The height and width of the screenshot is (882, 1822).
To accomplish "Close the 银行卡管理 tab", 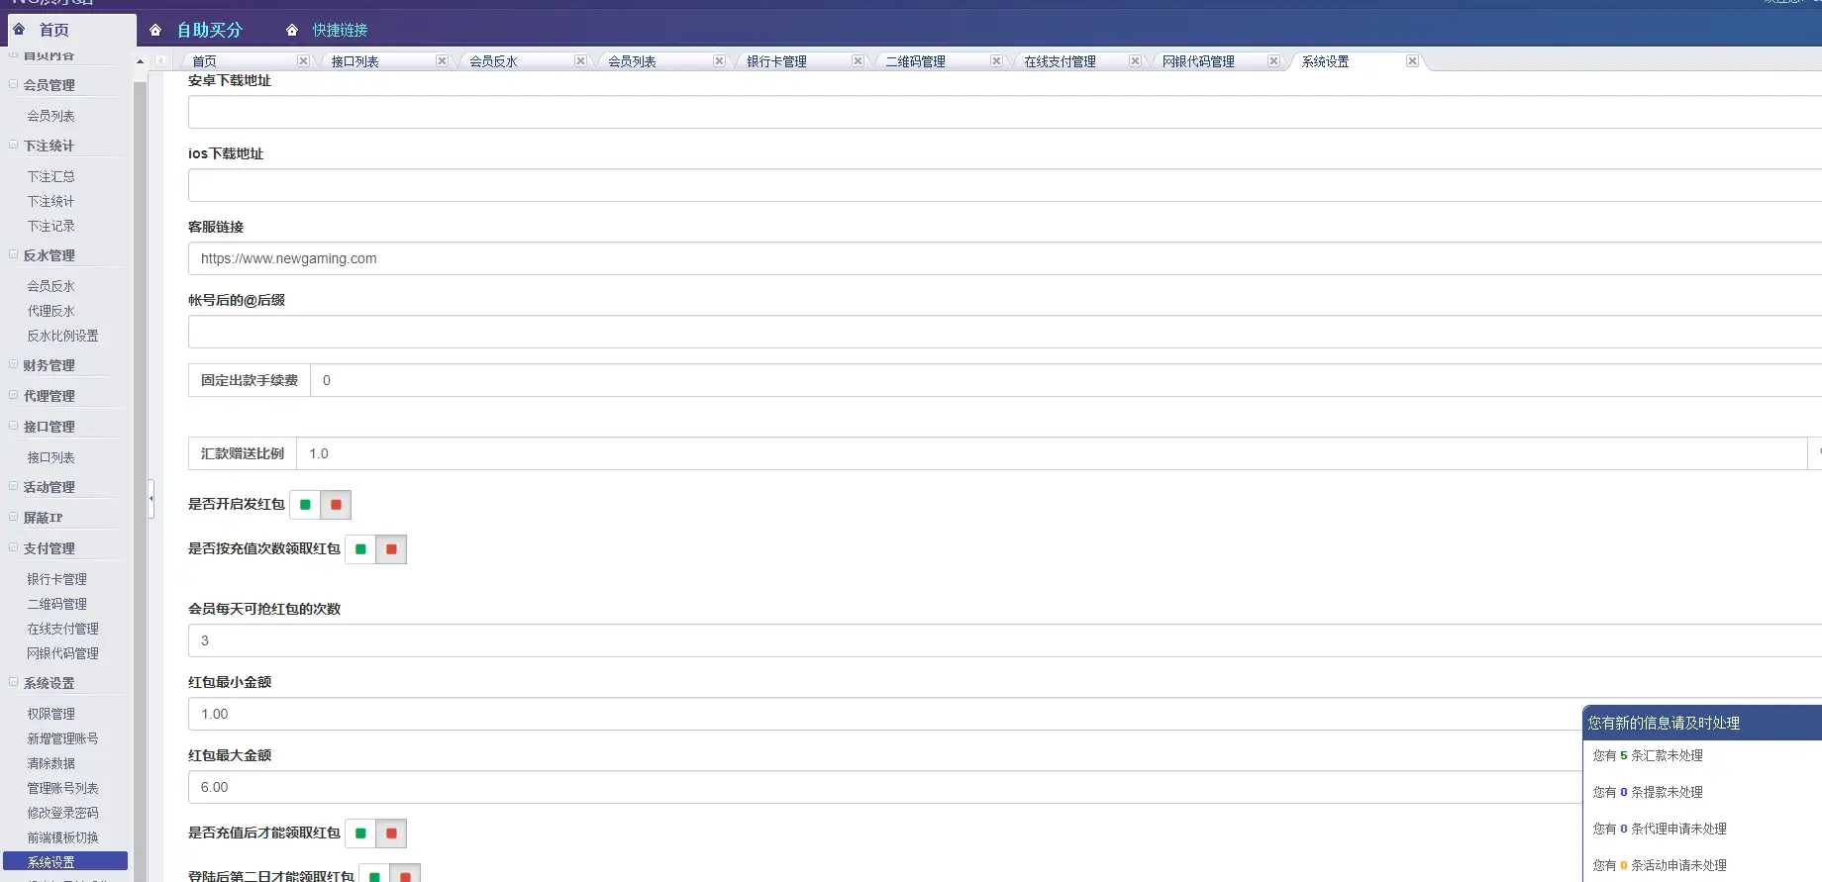I will point(858,61).
